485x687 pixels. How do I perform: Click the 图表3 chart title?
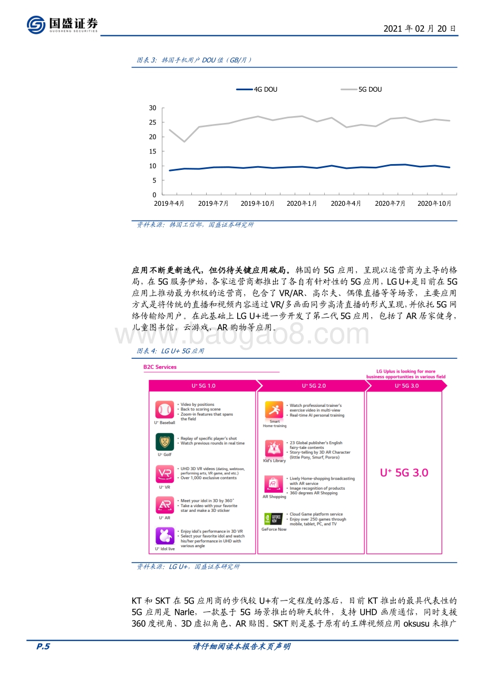click(x=195, y=61)
